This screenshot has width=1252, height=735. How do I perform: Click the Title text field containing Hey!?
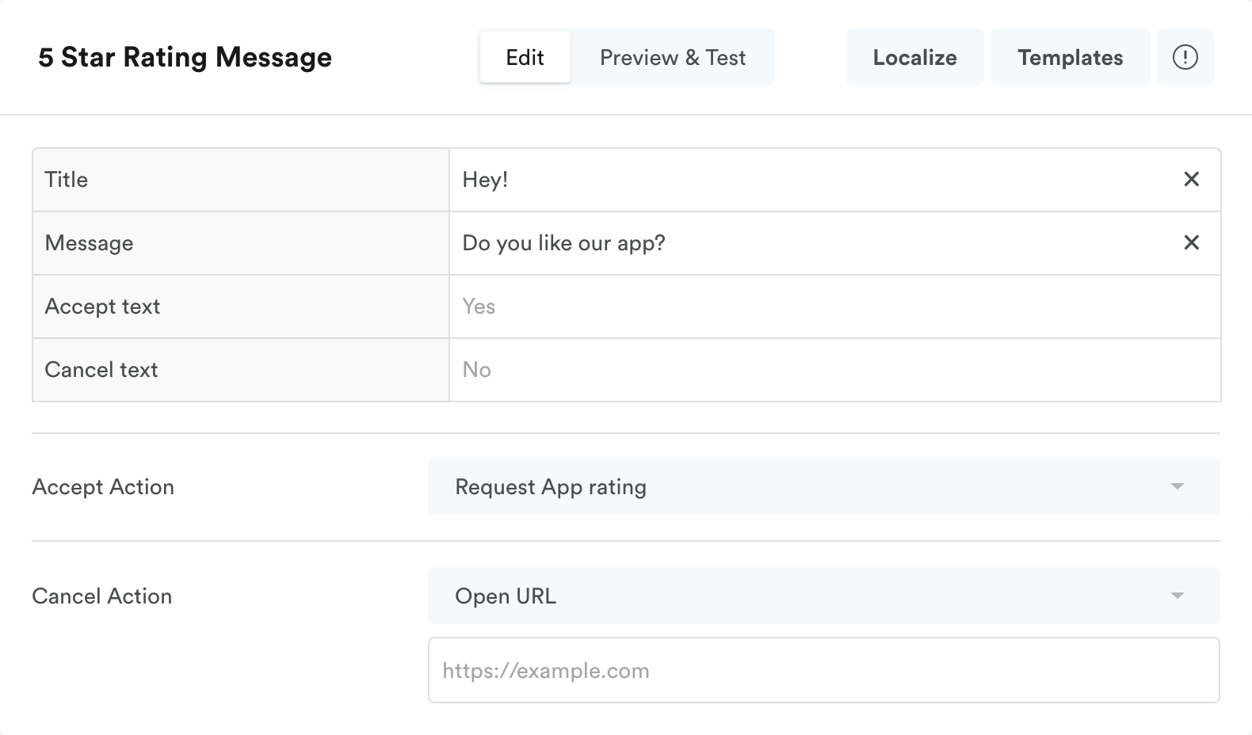click(808, 180)
